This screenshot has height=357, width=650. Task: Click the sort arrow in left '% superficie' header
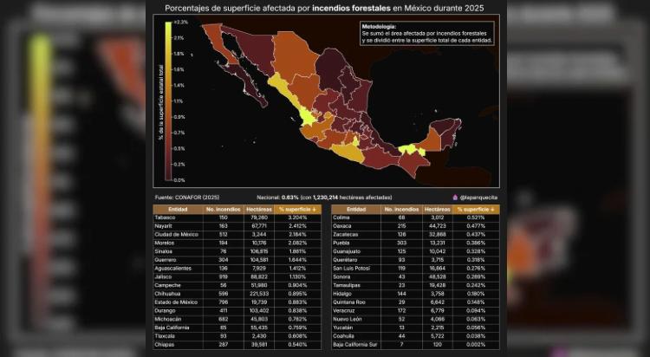pos(312,209)
